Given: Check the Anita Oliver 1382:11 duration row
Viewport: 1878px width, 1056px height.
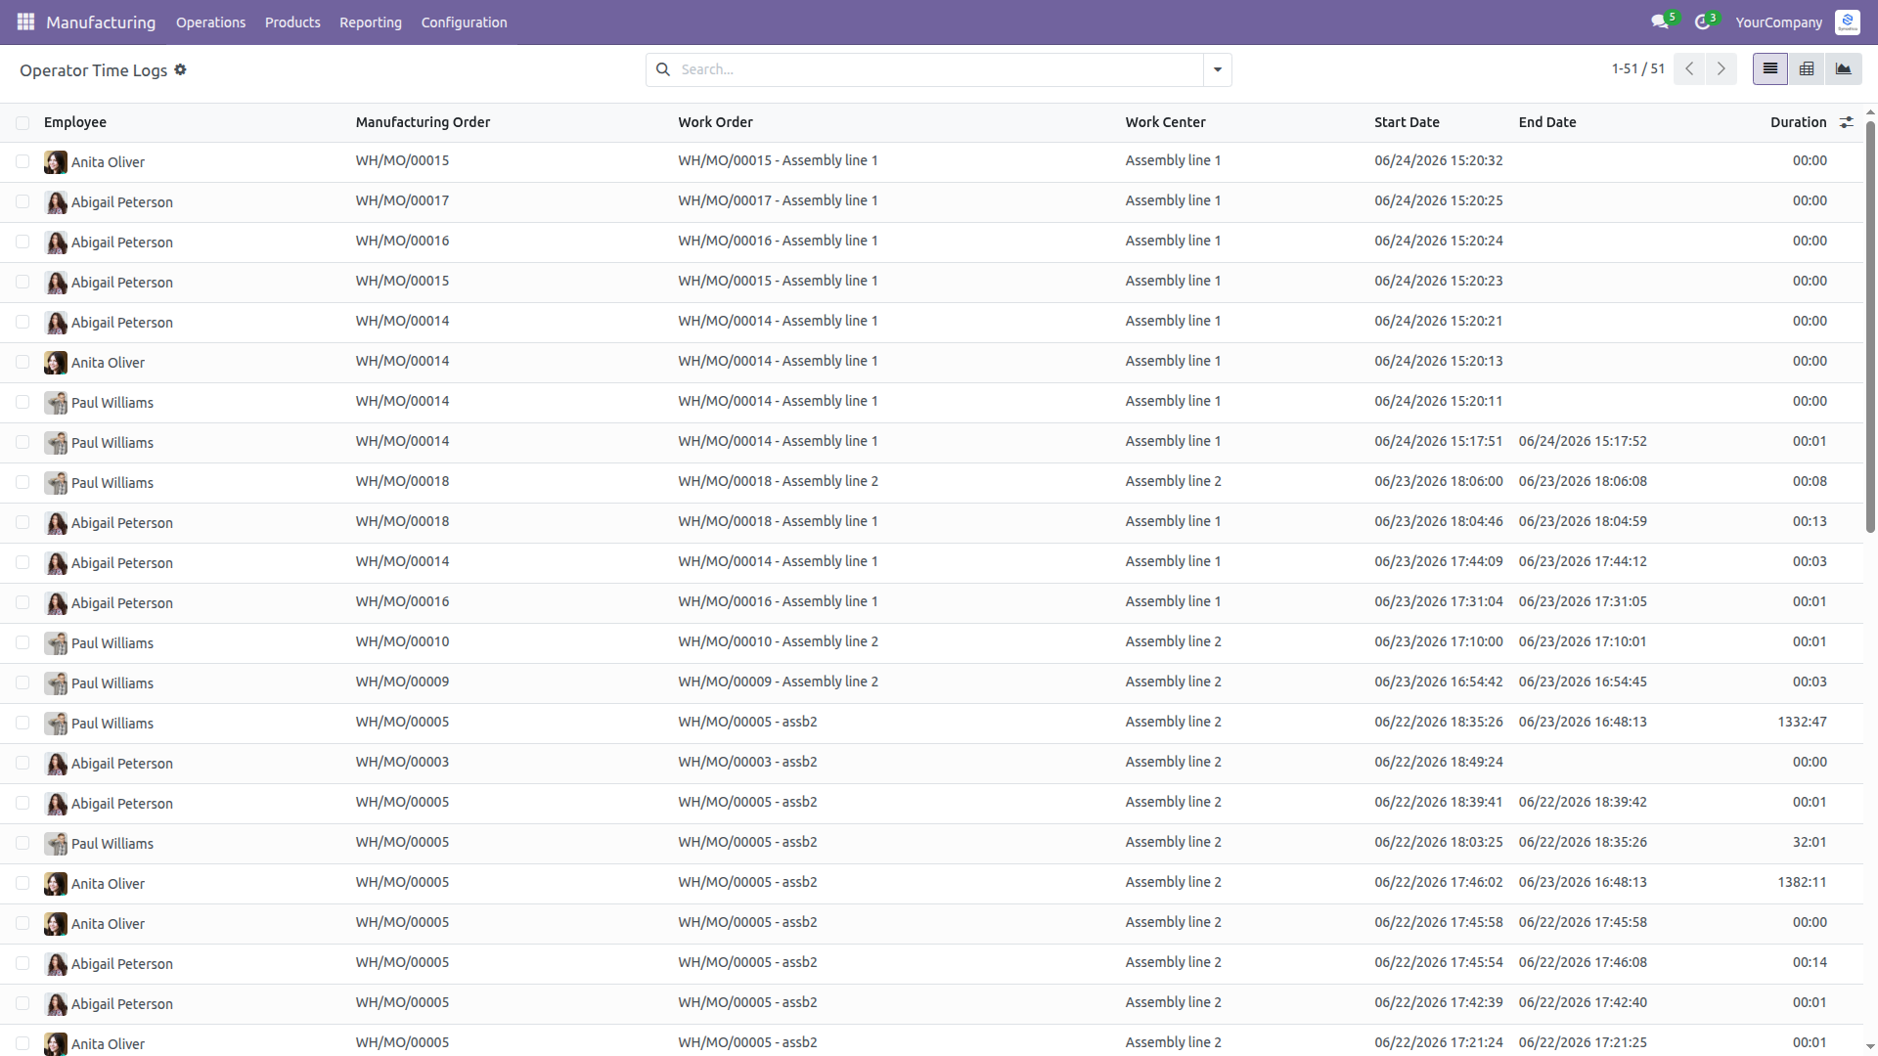Looking at the screenshot, I should click(x=22, y=883).
